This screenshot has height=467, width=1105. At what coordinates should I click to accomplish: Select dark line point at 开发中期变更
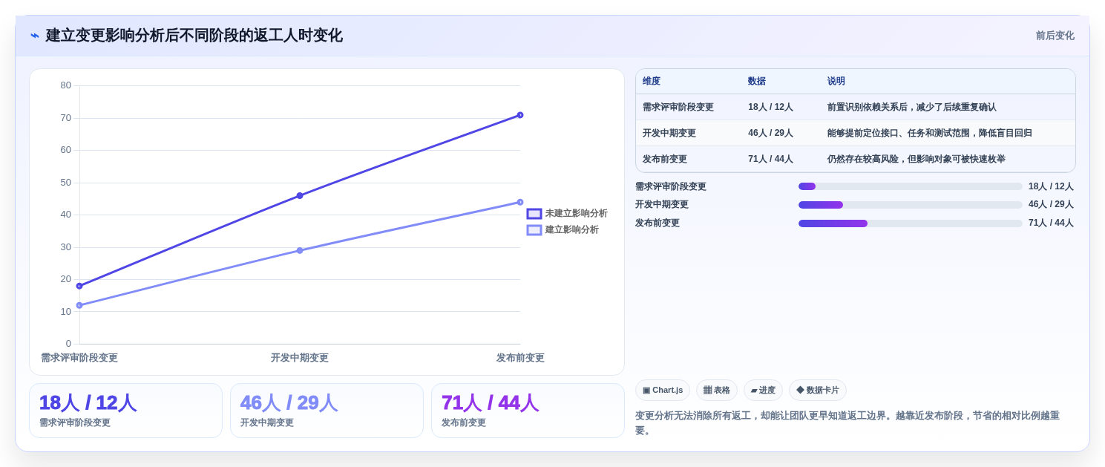[300, 196]
